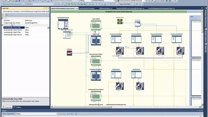
Task: Select the CategoriesListDetail screen shape
Action: 156,39
